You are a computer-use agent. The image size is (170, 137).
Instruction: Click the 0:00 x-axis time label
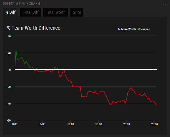(x=15, y=124)
